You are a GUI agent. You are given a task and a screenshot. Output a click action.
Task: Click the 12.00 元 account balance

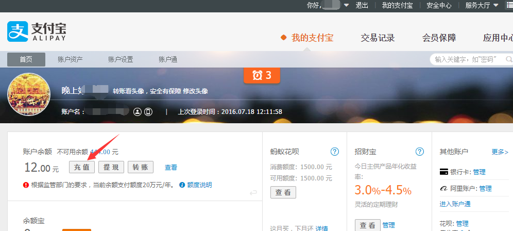[42, 168]
